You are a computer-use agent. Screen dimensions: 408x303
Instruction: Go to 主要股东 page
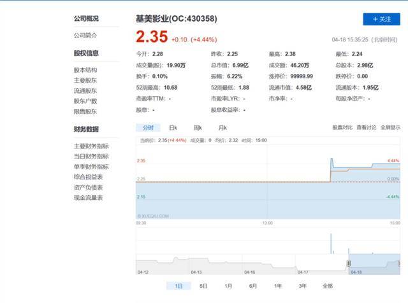[85, 80]
